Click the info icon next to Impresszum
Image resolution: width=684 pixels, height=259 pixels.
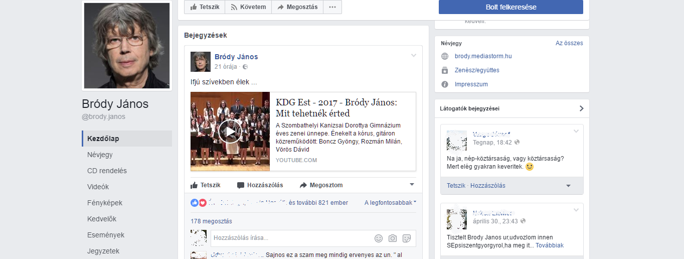pyautogui.click(x=445, y=84)
